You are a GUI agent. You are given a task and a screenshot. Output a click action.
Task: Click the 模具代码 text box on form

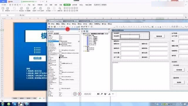(x=158, y=44)
